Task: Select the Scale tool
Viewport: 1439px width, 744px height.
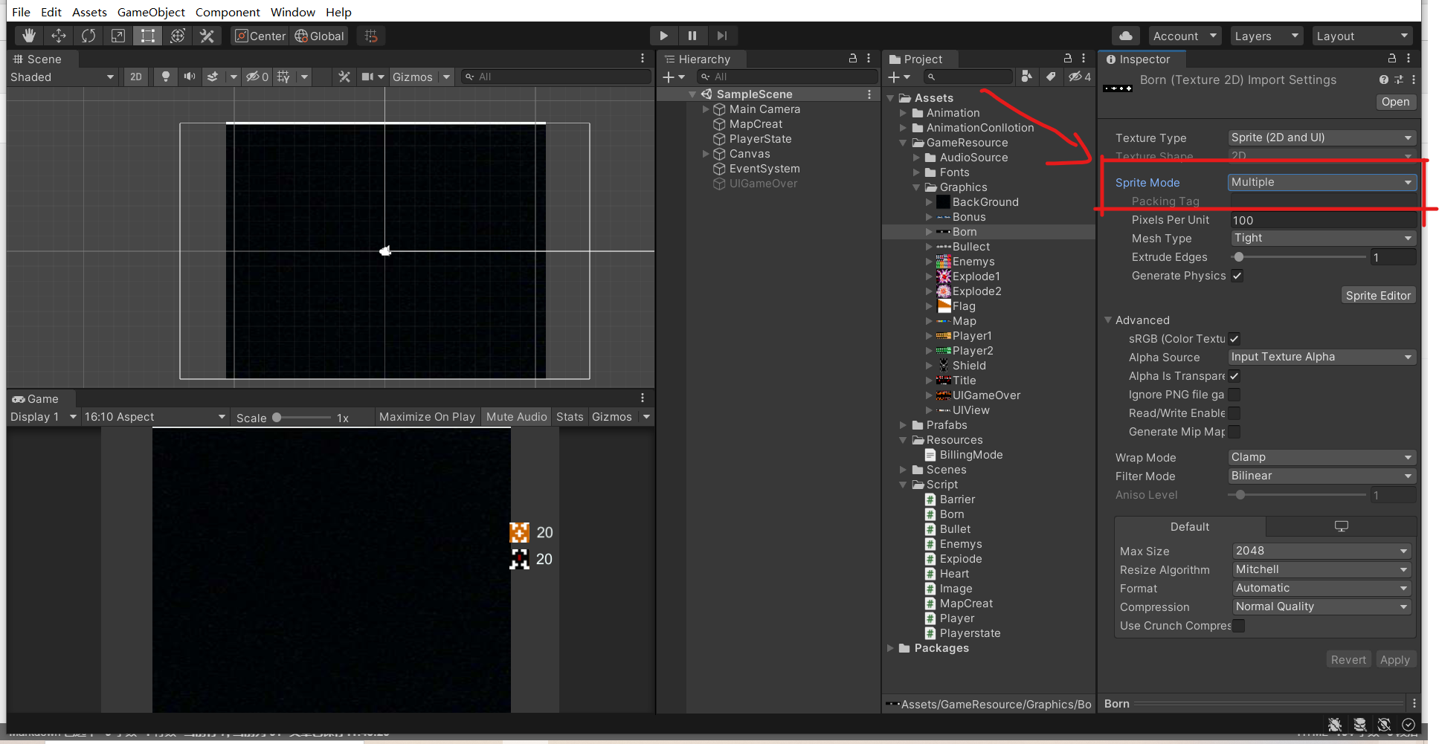Action: pos(118,36)
